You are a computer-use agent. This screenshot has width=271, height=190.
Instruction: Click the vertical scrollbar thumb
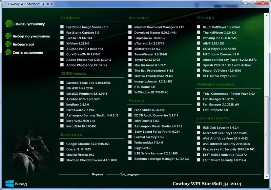(x=266, y=135)
